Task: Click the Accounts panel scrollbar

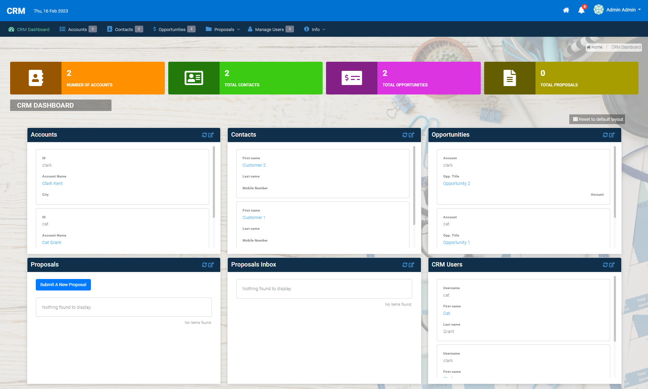Action: [214, 182]
